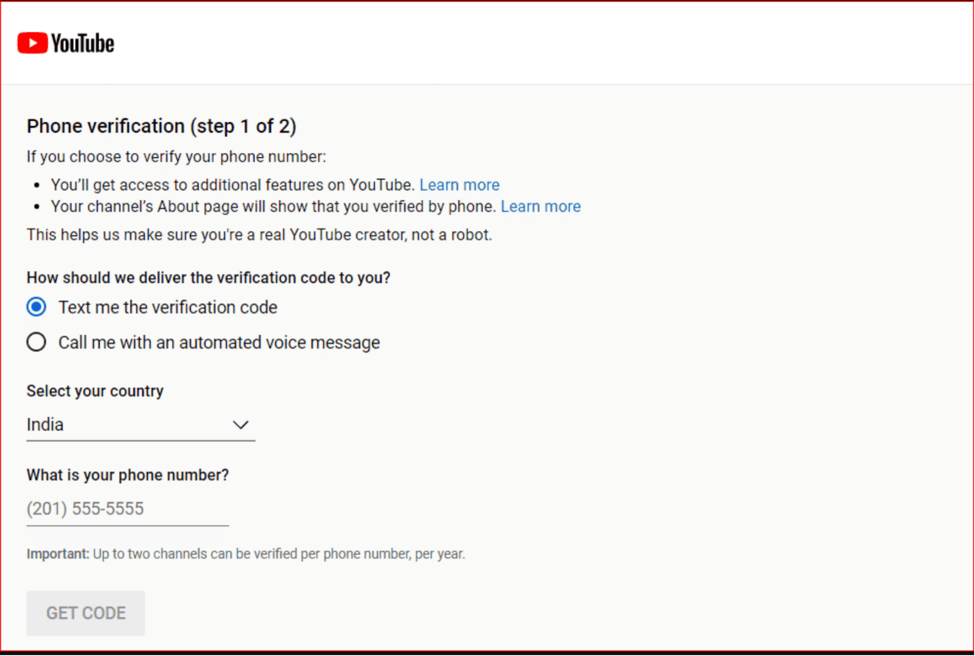
Task: Activate the disabled GET CODE control
Action: tap(86, 613)
